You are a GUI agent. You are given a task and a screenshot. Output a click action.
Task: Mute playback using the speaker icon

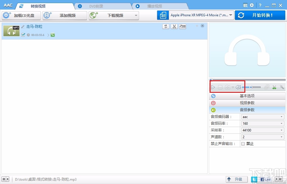tap(238, 87)
